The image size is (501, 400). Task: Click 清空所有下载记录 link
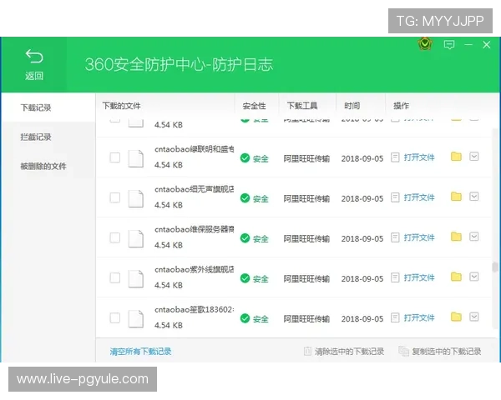tap(140, 352)
